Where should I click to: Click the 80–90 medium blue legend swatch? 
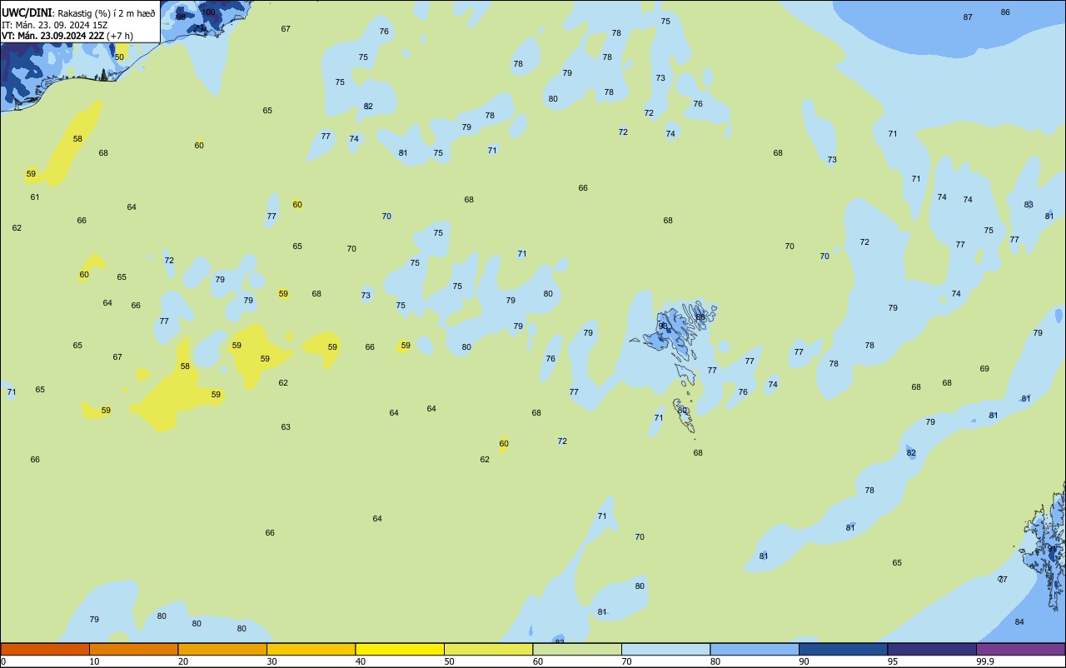[755, 649]
